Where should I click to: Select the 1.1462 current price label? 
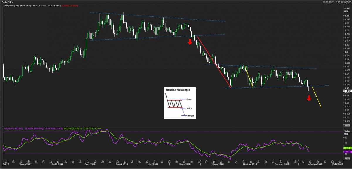click(346, 91)
